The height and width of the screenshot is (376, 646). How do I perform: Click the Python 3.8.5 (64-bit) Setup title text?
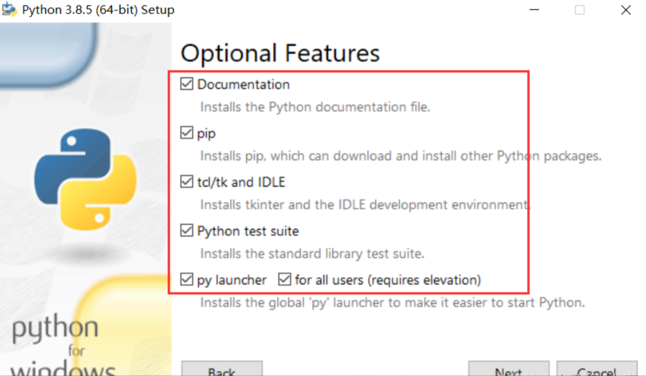point(98,10)
